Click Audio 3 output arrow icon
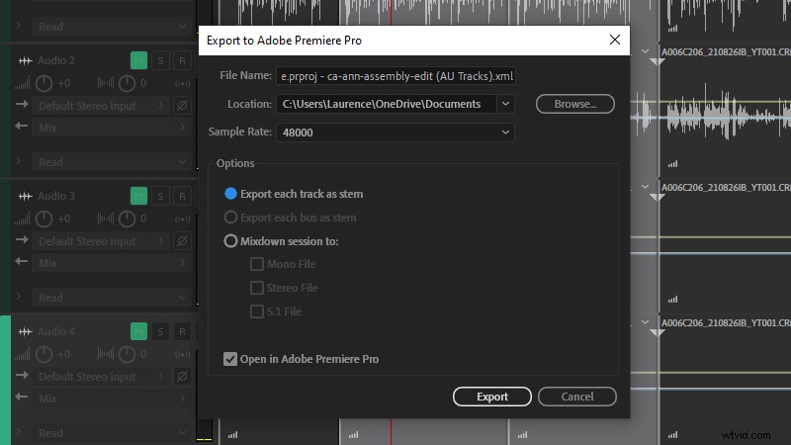The width and height of the screenshot is (791, 445). coord(22,261)
